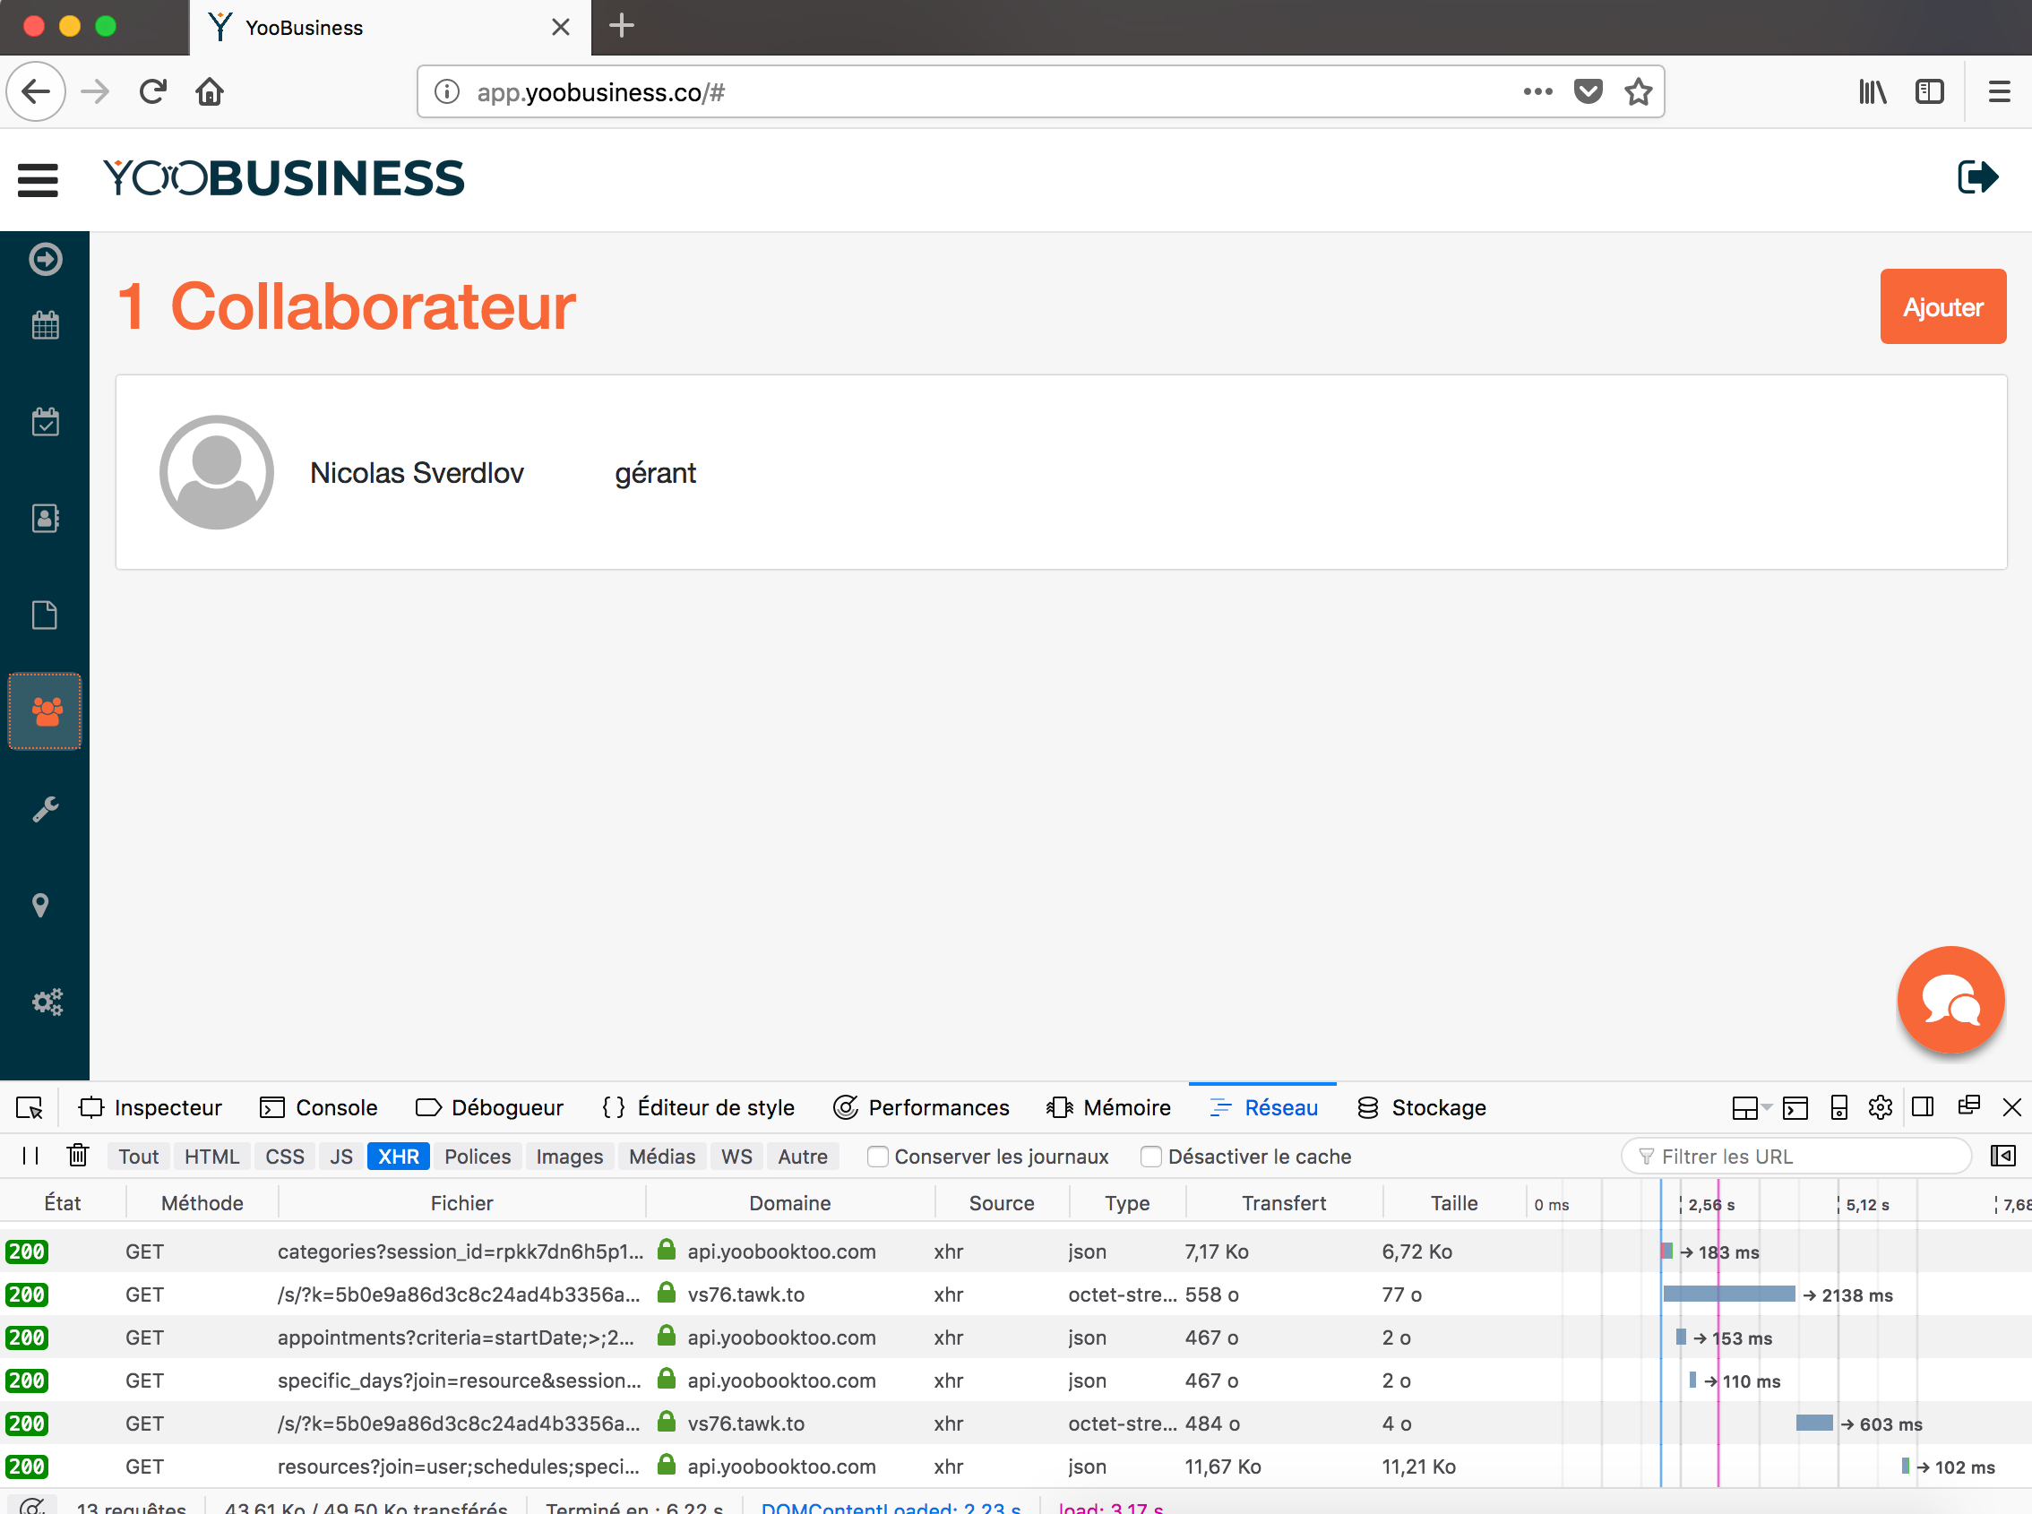Select the categories?session_id request row
Screen dimensions: 2032x1514
(1015, 1251)
